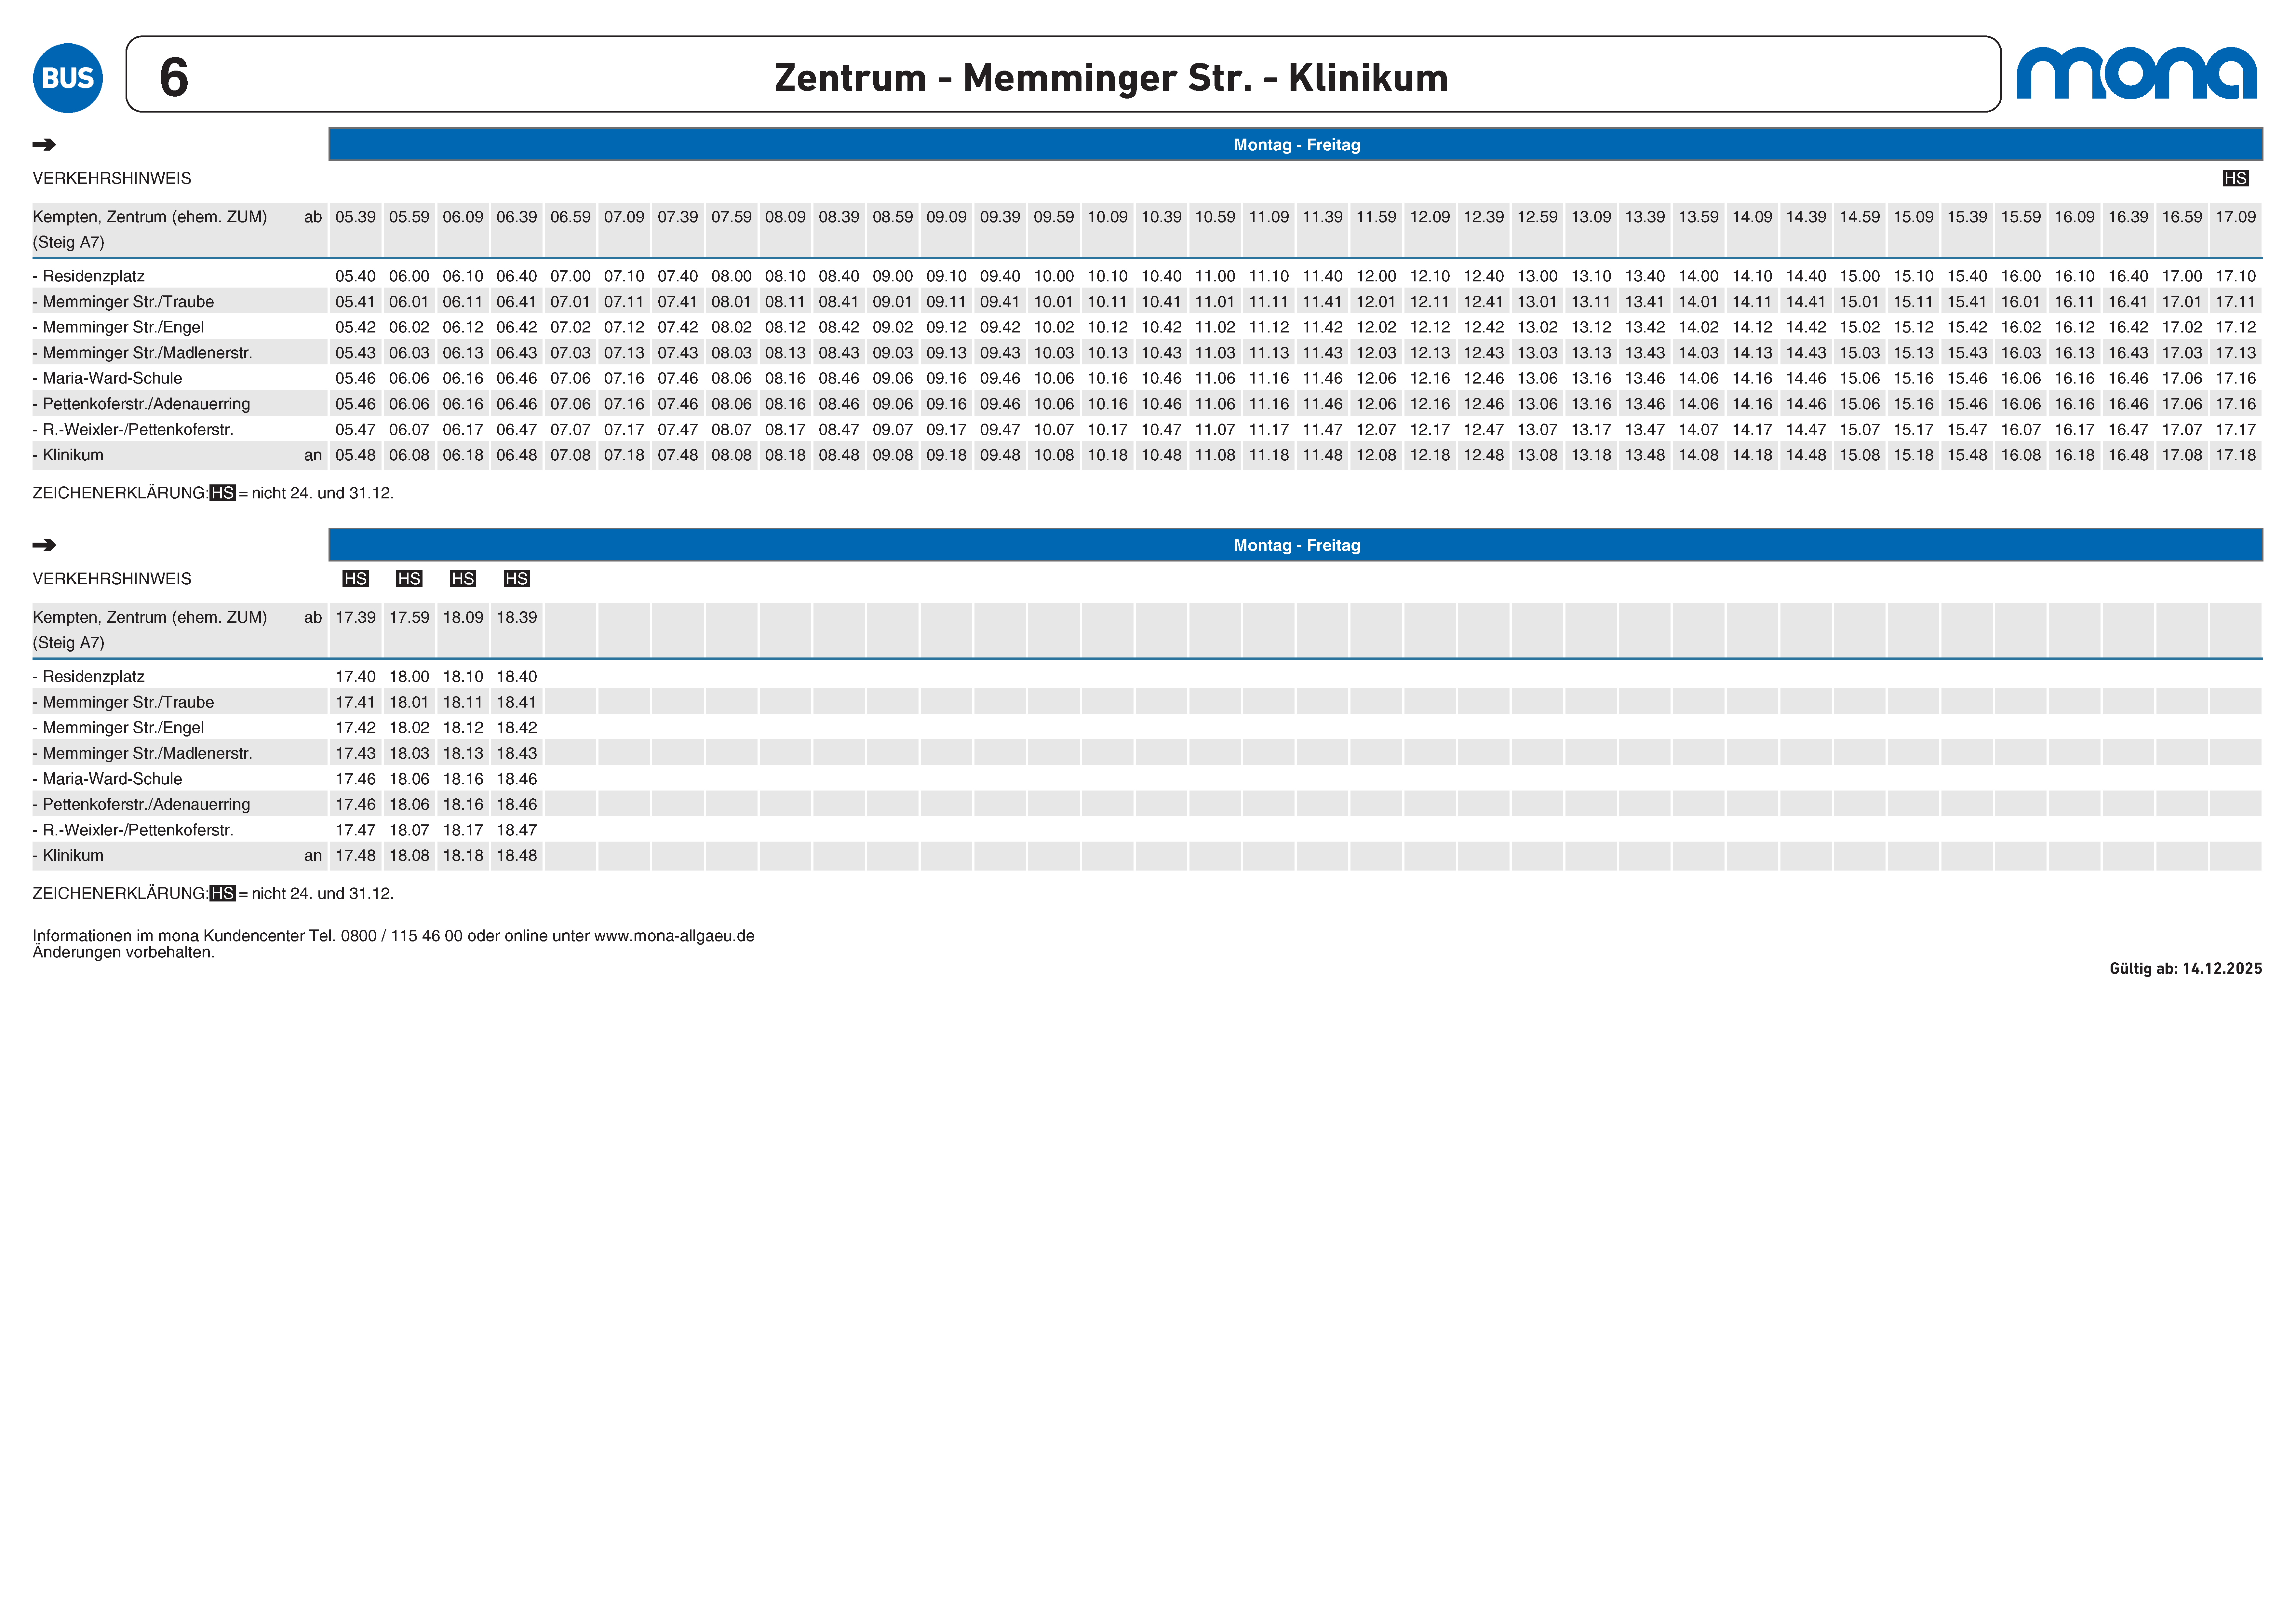Click the first VERKEHRSHINWEIS label
The height and width of the screenshot is (1624, 2296).
[x=112, y=178]
